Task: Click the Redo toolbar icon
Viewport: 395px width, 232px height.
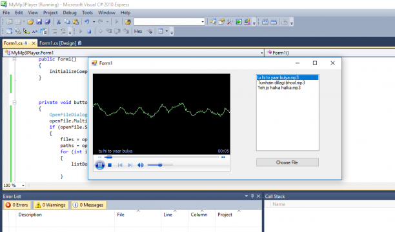Action: point(101,22)
